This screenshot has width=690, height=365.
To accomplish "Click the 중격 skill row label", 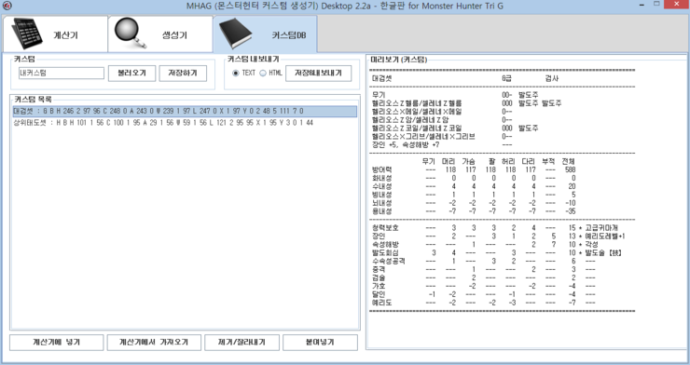I will coord(379,269).
